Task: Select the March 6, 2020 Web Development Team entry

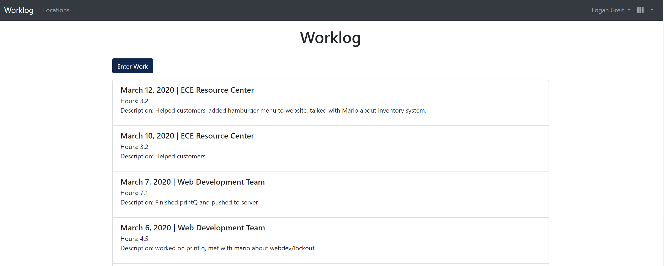Action: point(331,241)
